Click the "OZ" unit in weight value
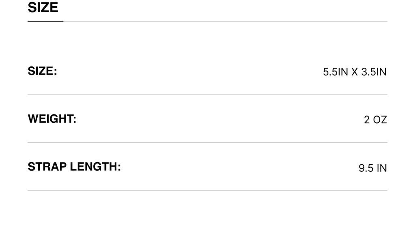Screen dimensions: 415x246 (380, 120)
